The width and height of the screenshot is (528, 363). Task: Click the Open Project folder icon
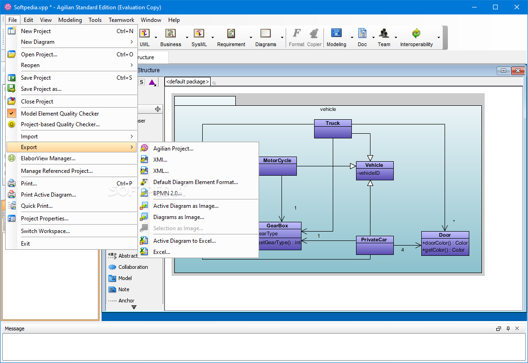pos(12,54)
